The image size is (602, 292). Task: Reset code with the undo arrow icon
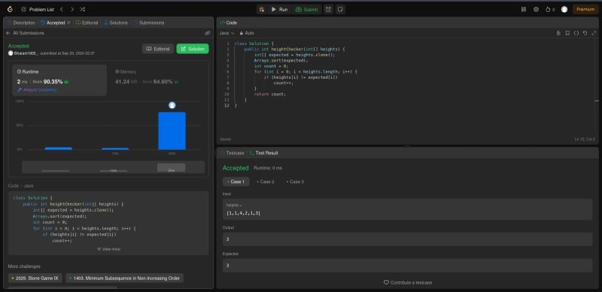[585, 33]
